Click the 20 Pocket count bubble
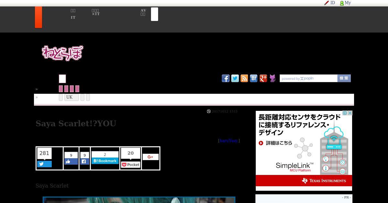 tap(131, 153)
